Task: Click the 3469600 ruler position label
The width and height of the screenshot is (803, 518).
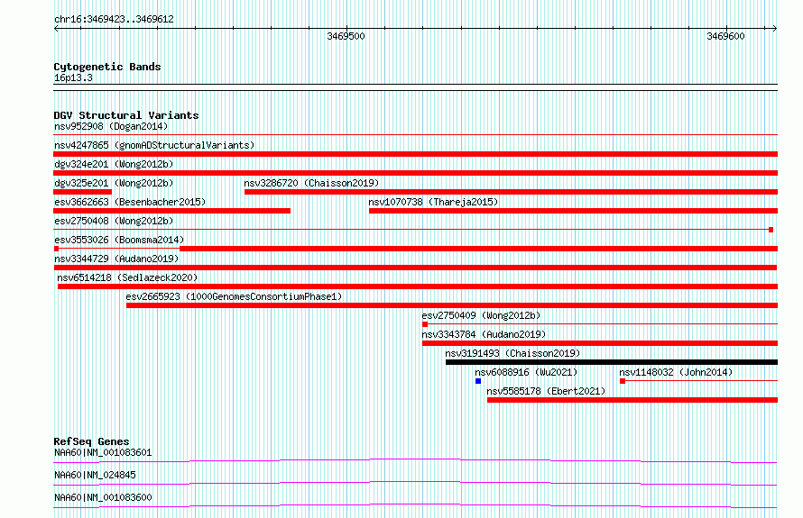Action: click(x=725, y=36)
